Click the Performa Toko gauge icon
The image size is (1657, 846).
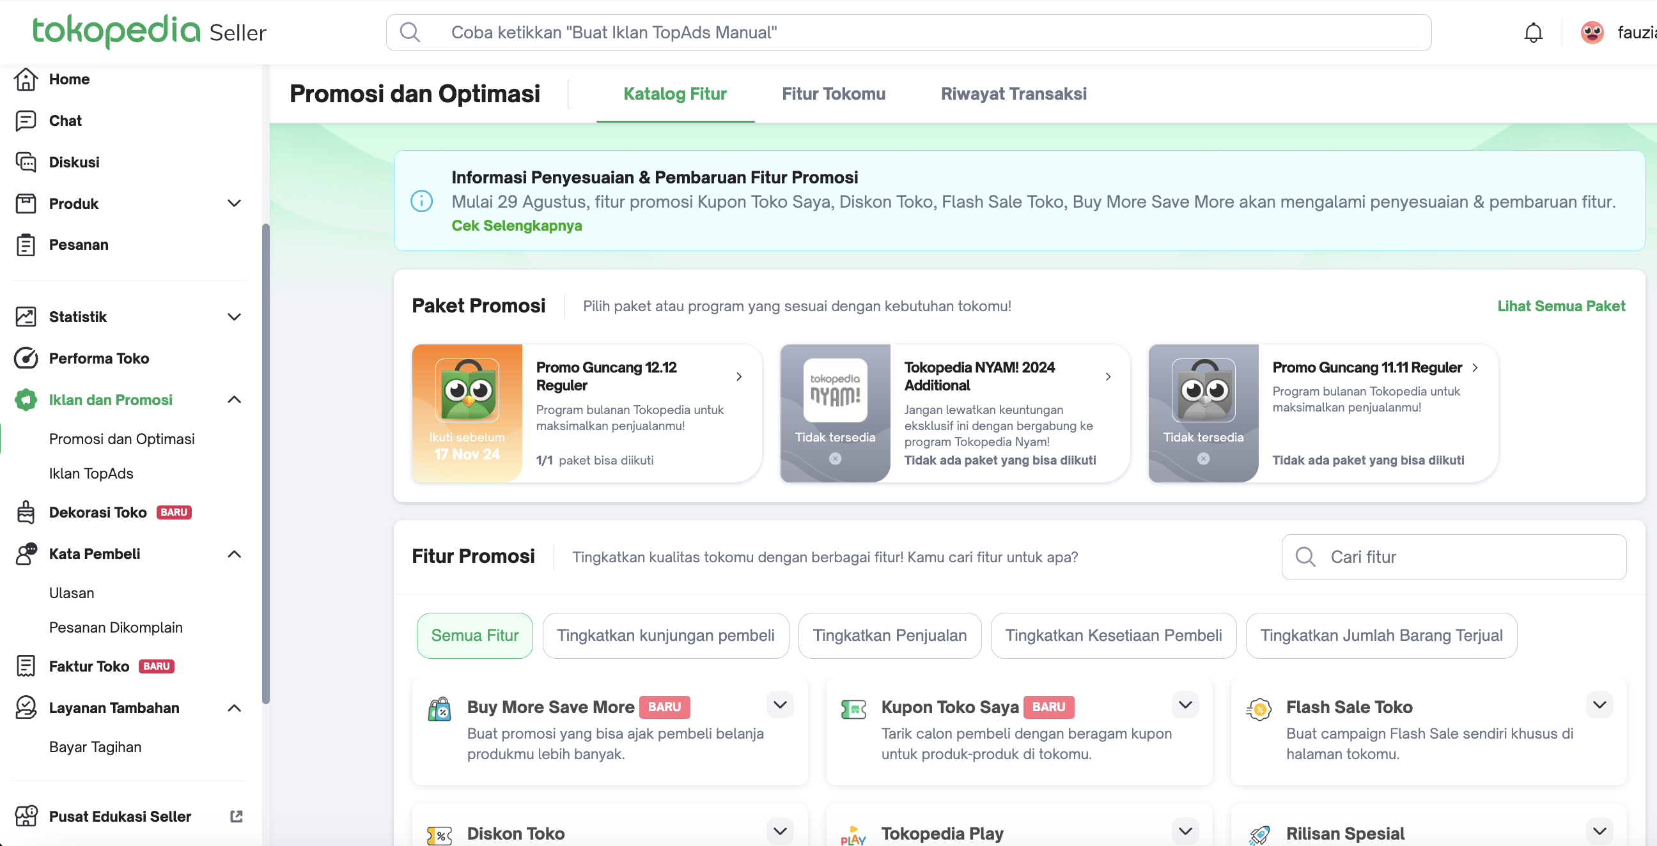tap(26, 358)
